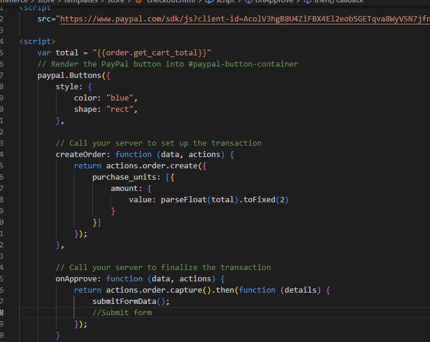Click the finalize the transaction comment
Screen dimensions: 430x342
[x=163, y=268]
